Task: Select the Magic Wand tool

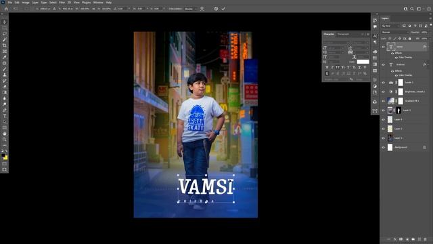Action: coord(5,39)
